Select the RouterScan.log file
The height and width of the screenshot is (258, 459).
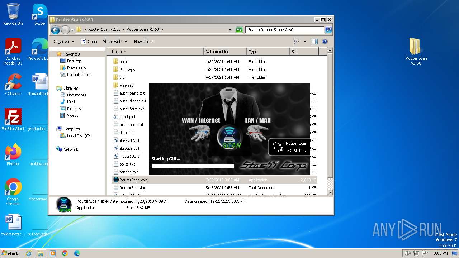[x=129, y=188]
